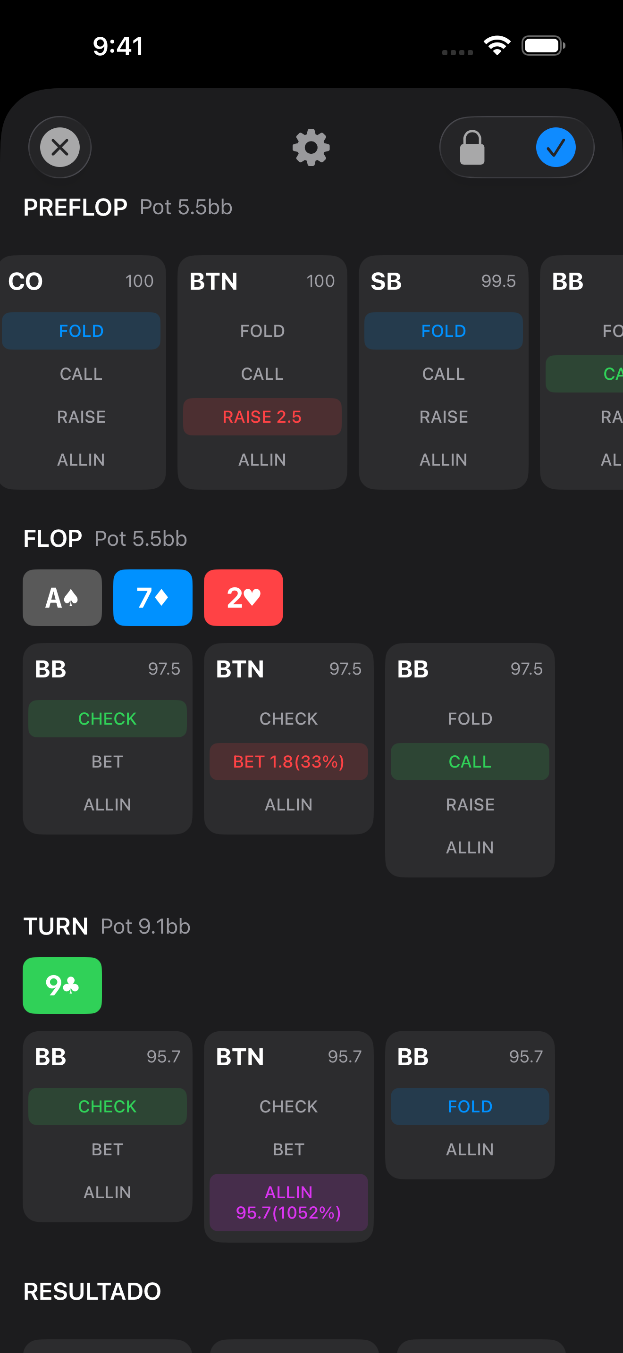Tap the blue checkmark confirm icon
This screenshot has width=623, height=1353.
pyautogui.click(x=555, y=148)
